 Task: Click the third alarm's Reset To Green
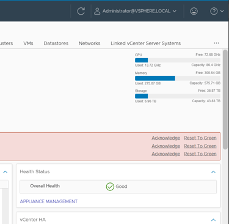(x=200, y=154)
